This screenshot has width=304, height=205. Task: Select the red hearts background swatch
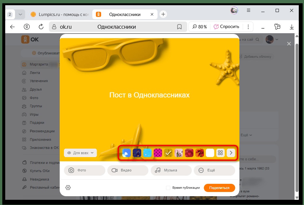189,153
